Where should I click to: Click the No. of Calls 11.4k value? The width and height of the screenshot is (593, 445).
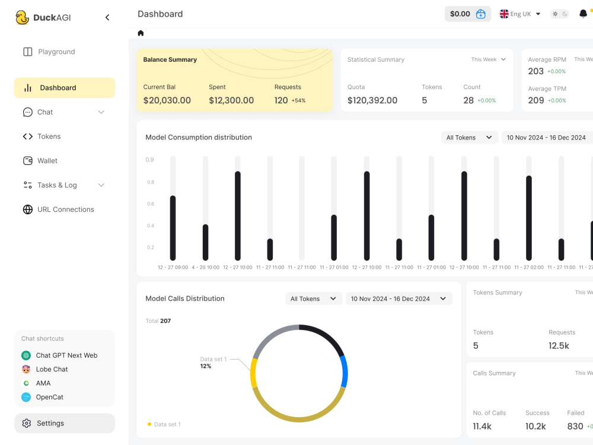tap(482, 427)
